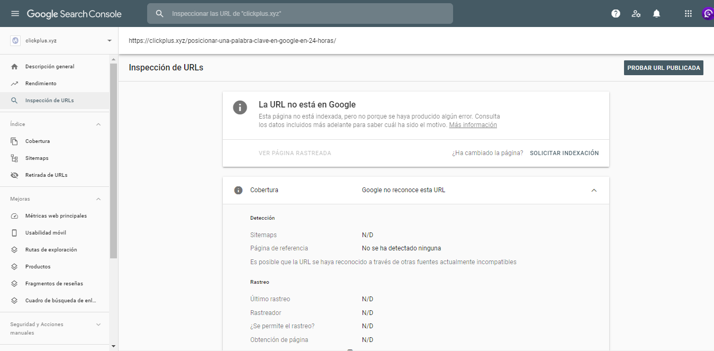Screen dimensions: 714x351
Task: Click the Usabilidad móvil phone icon
Action: [x=14, y=232]
